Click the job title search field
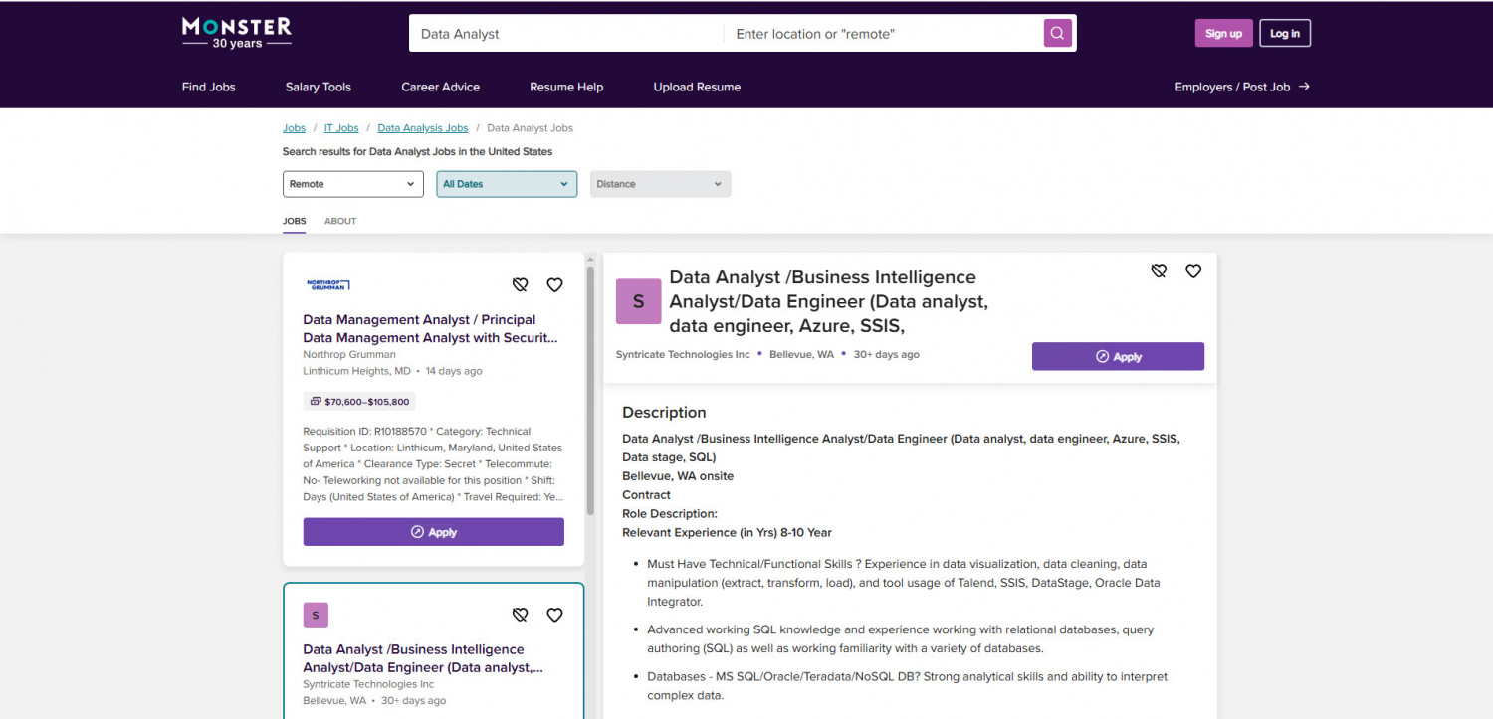 (566, 34)
